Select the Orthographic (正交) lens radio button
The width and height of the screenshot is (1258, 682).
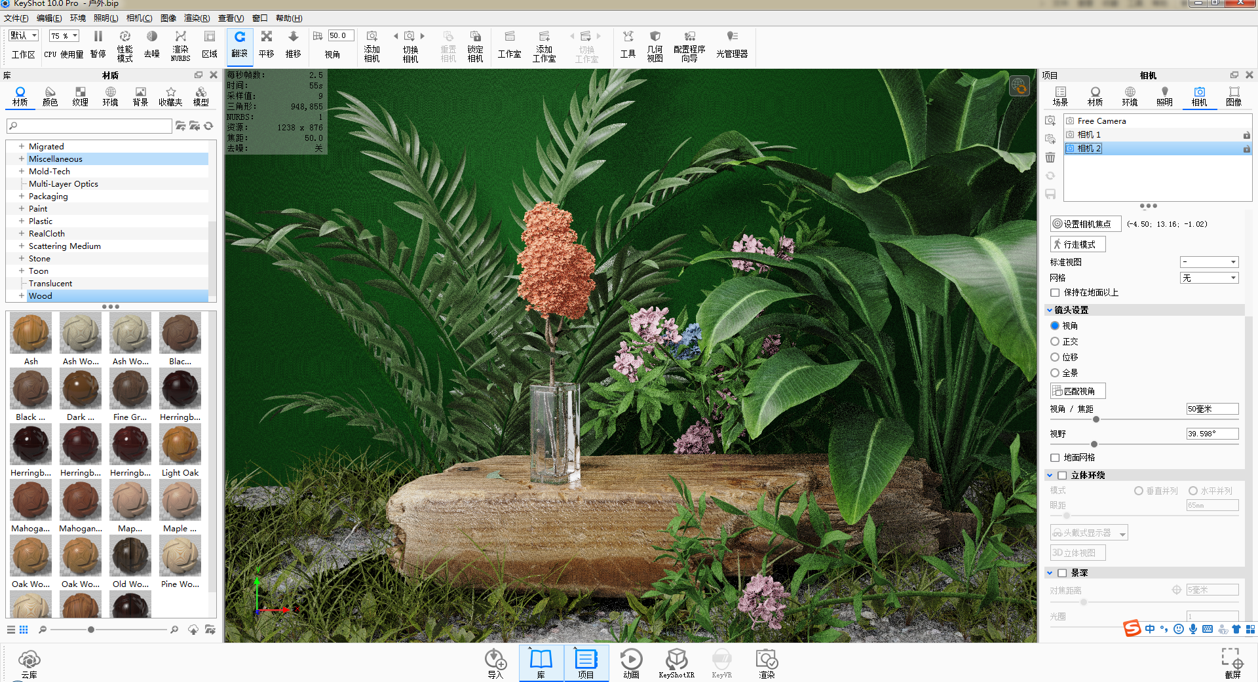[1055, 341]
